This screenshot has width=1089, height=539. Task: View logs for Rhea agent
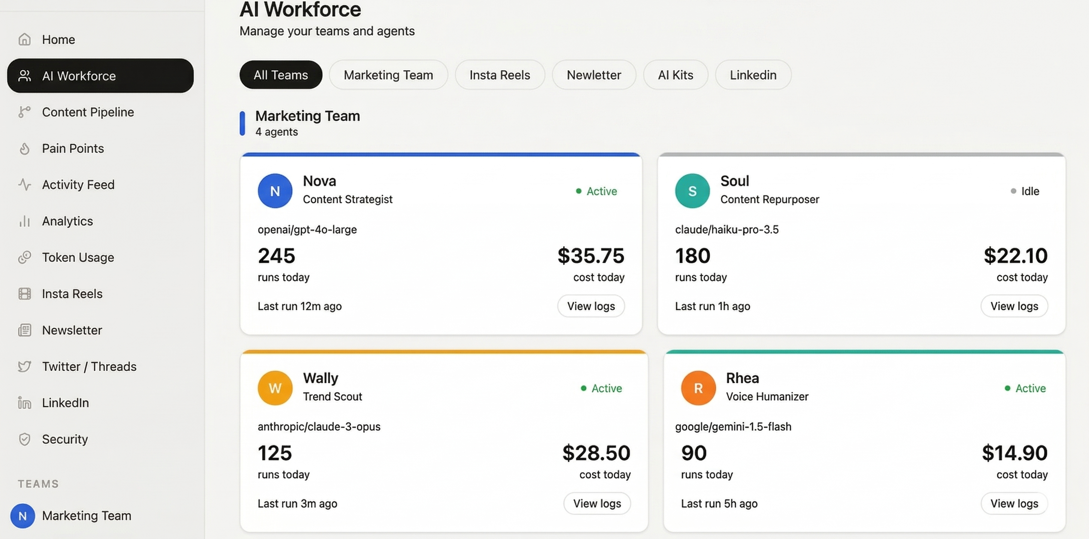(x=1014, y=503)
